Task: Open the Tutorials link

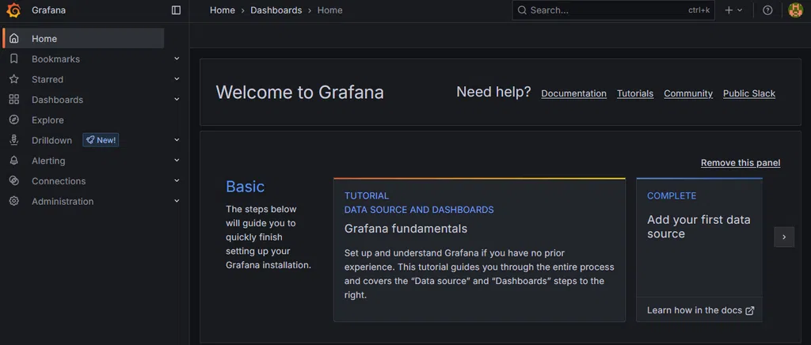Action: click(635, 93)
